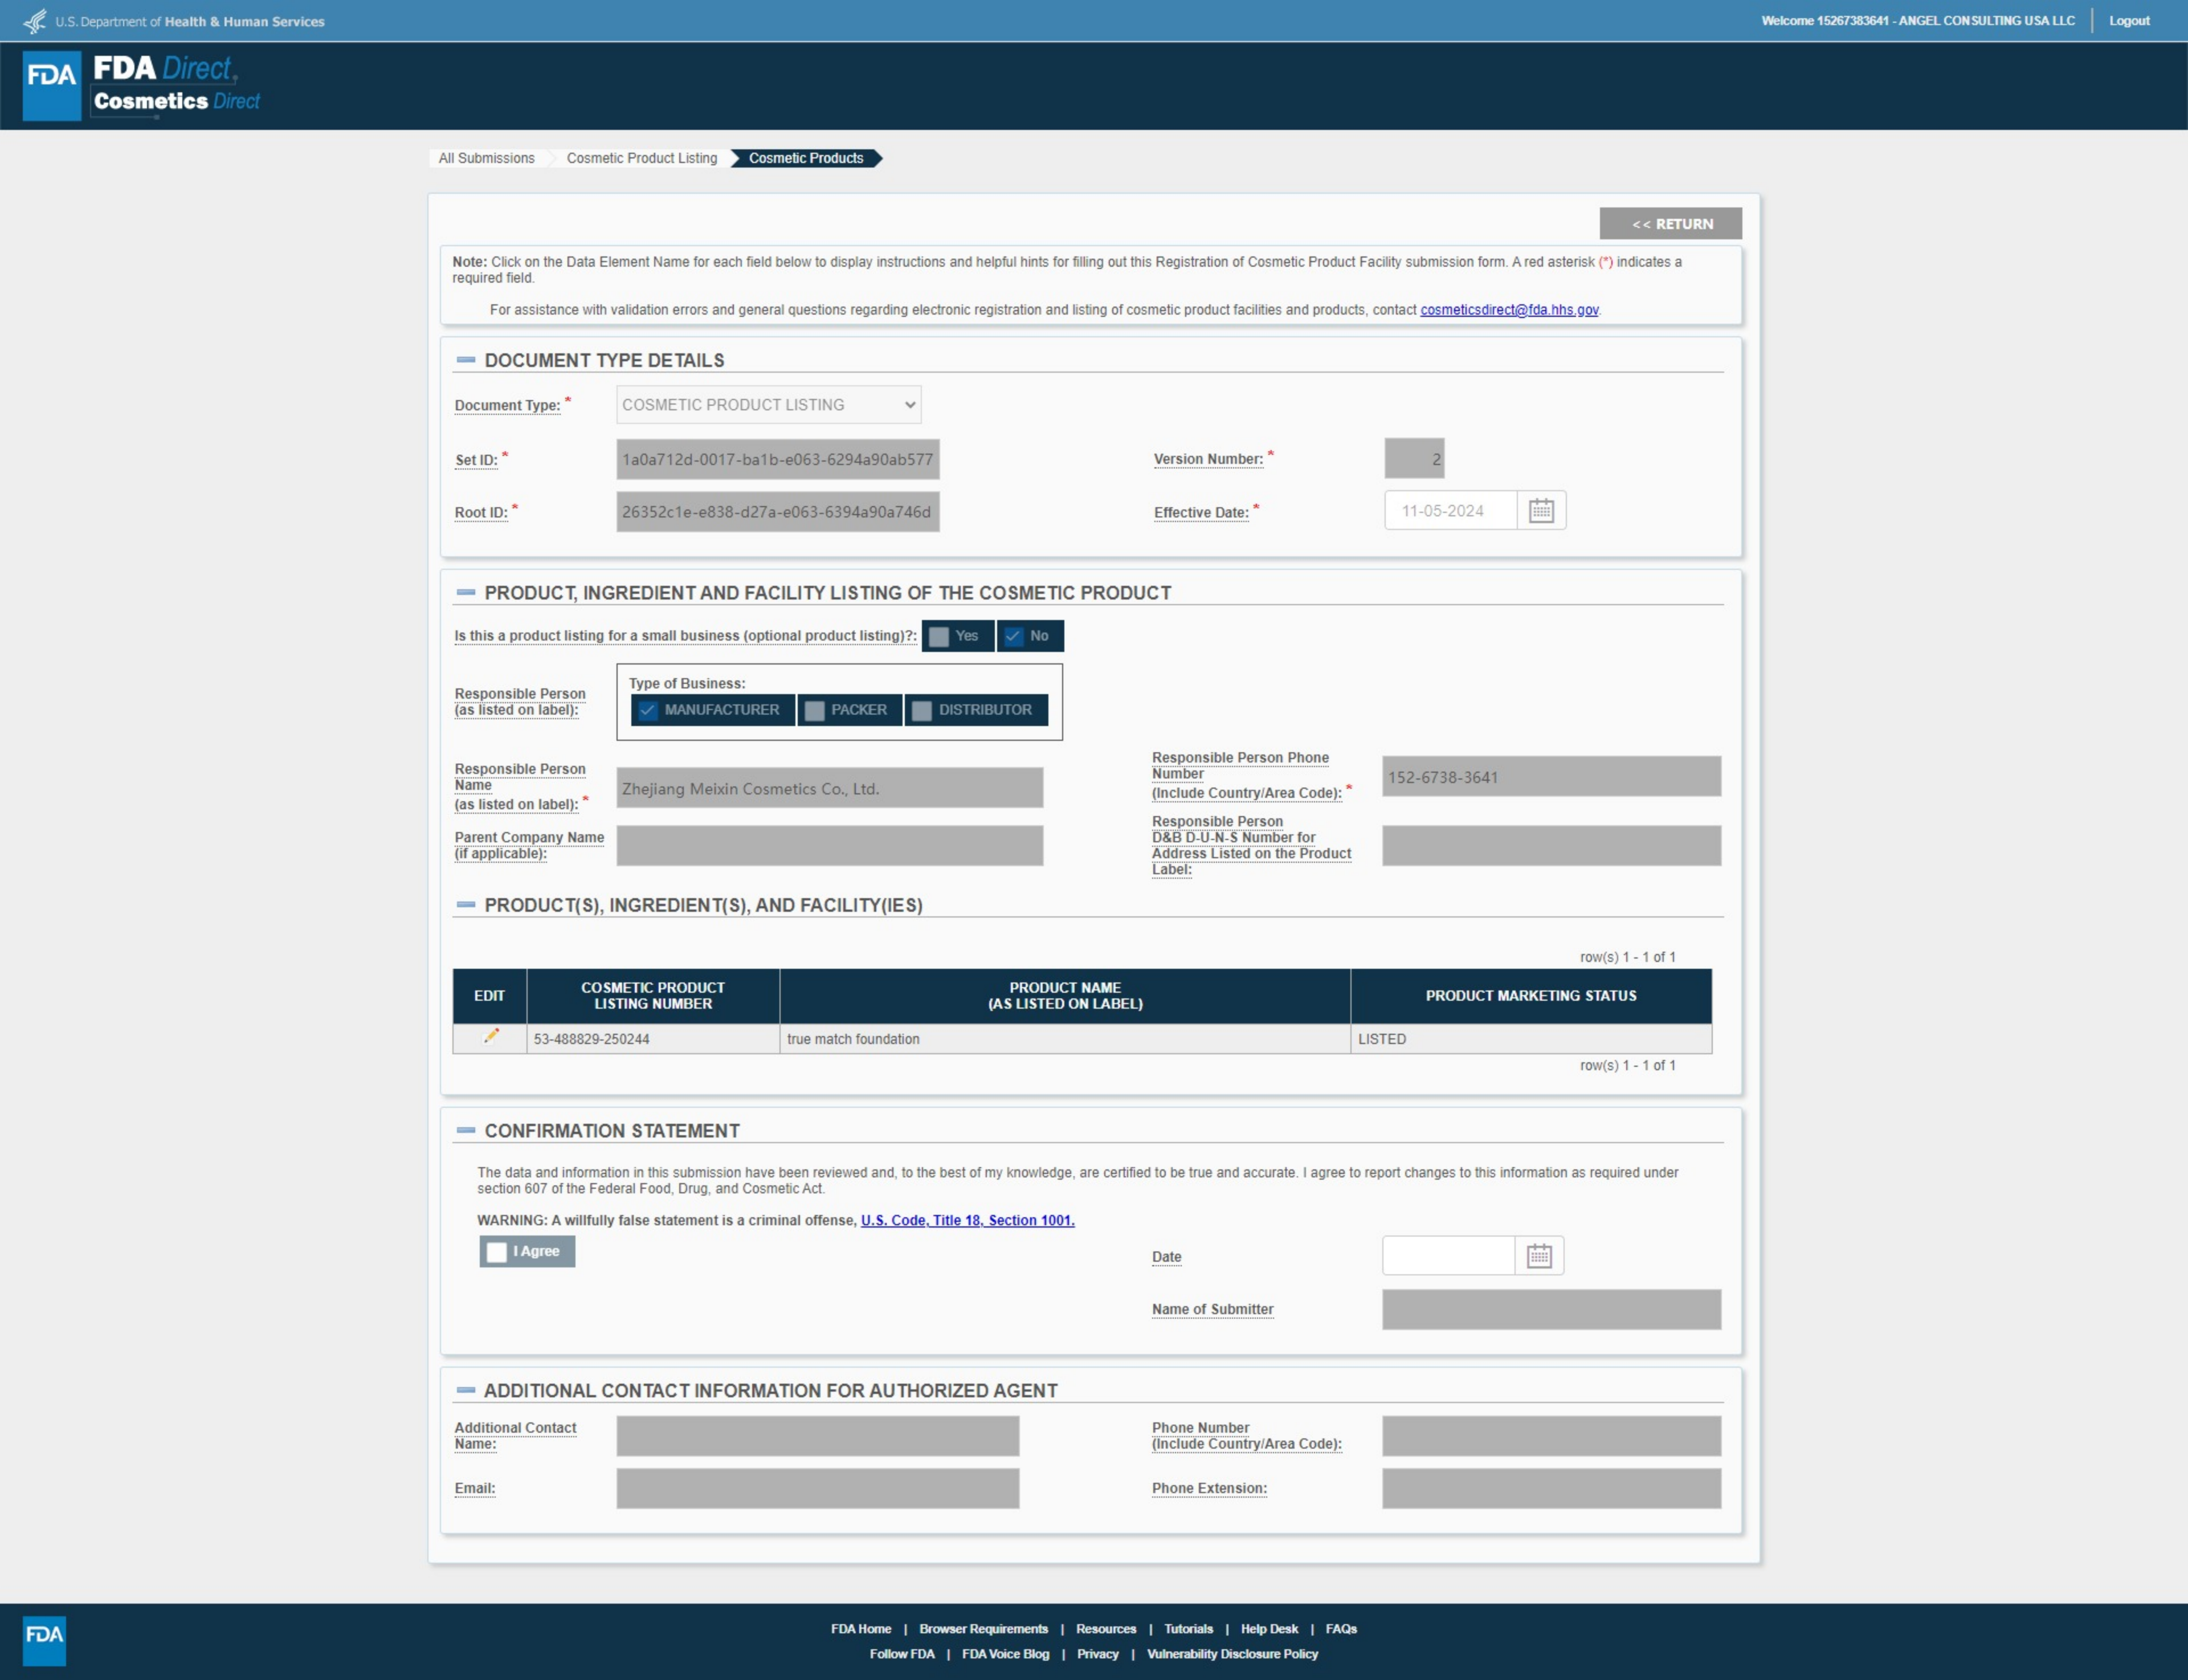Check the I Agree checkbox
Image resolution: width=2188 pixels, height=1680 pixels.
497,1252
